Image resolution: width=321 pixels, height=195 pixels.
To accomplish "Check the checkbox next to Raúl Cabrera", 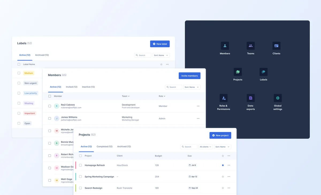I will click(x=49, y=106).
